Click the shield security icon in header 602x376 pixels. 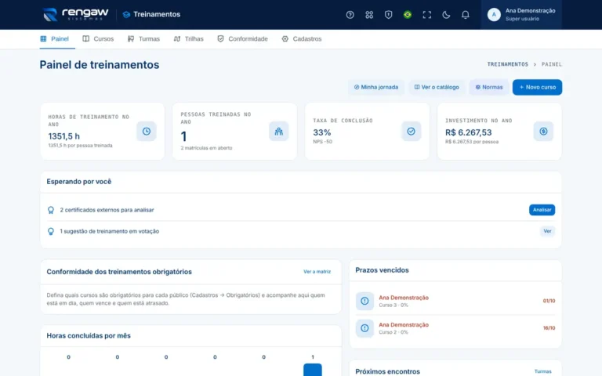pyautogui.click(x=388, y=15)
